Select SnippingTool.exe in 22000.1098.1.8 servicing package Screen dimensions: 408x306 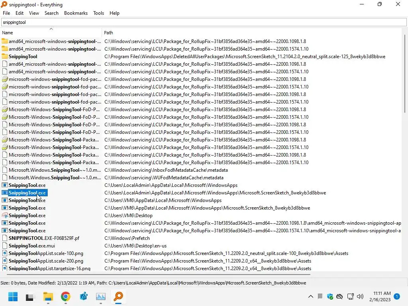27,223
